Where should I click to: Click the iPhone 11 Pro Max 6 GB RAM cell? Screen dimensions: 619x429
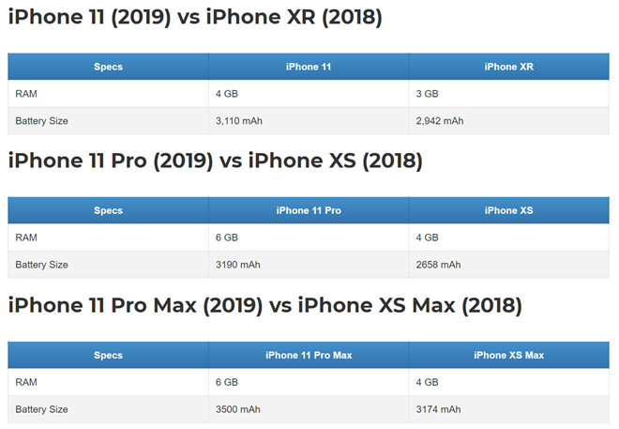coord(228,382)
